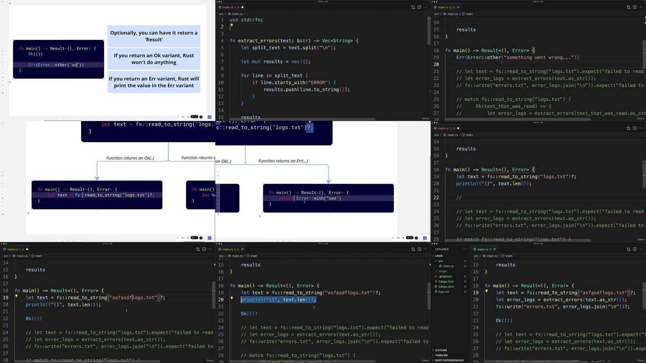Expand the target folder in Explorer
Viewport: 646px width, 363px height.
436,271
